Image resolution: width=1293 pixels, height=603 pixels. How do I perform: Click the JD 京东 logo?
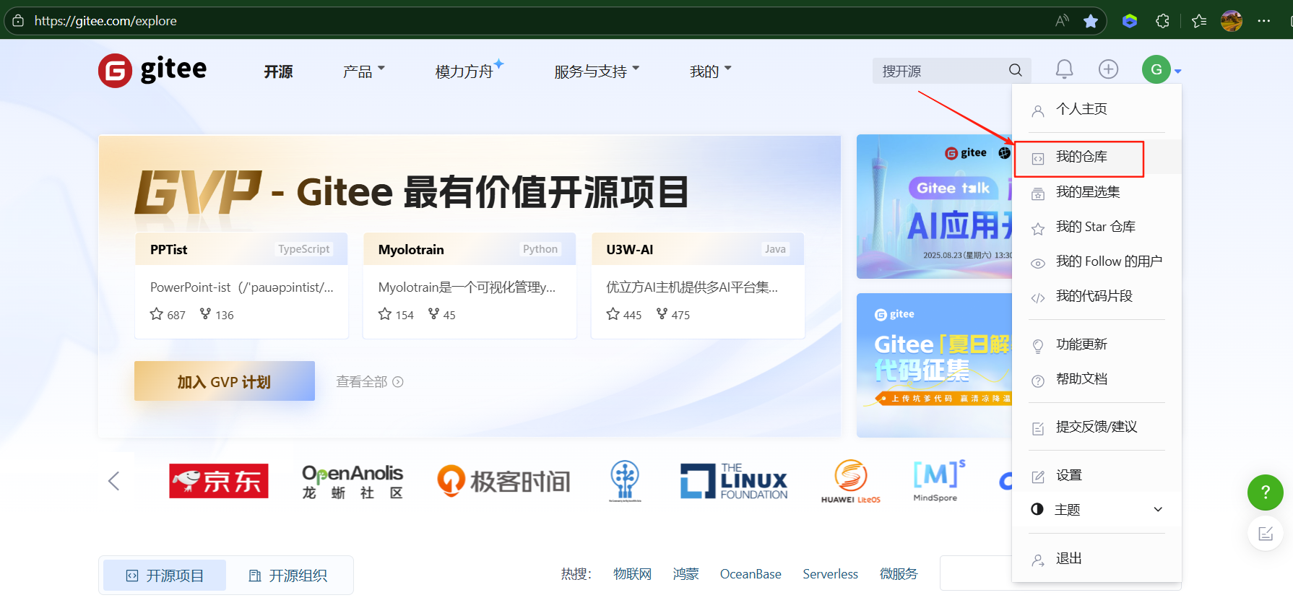click(x=219, y=481)
